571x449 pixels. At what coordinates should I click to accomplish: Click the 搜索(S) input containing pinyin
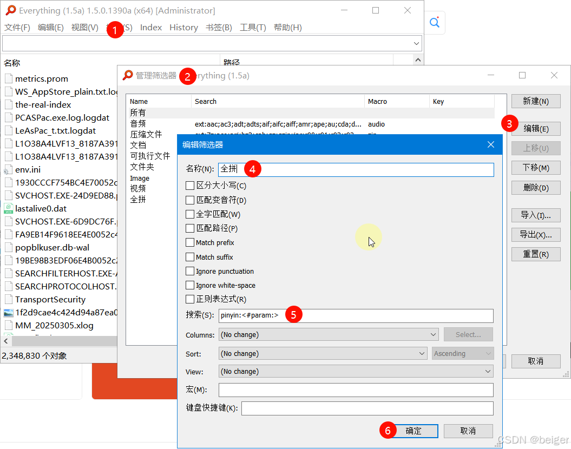(x=356, y=315)
